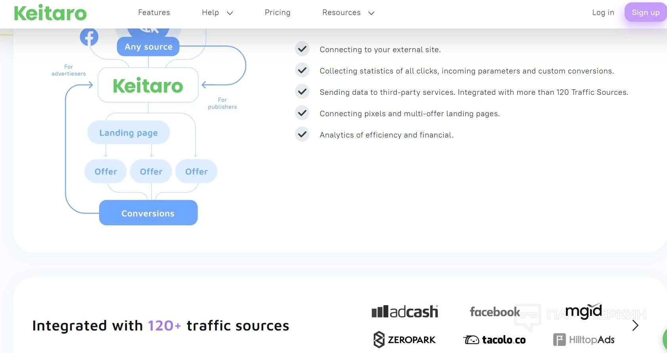Expand the Resources dropdown chevron

coord(371,13)
